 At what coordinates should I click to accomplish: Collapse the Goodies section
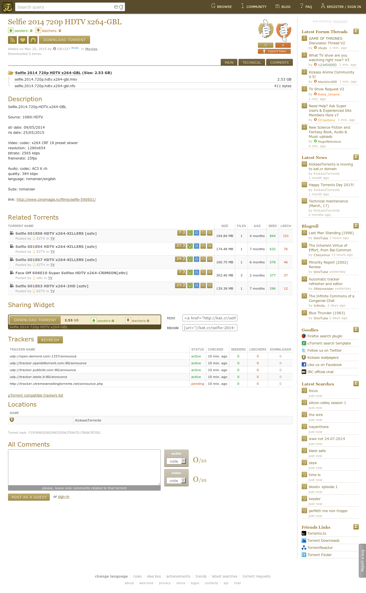(x=356, y=329)
